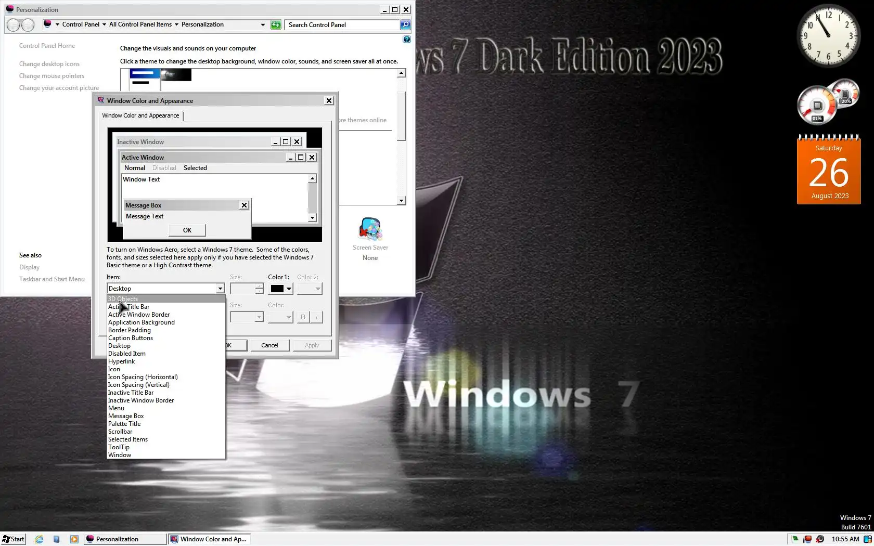The width and height of the screenshot is (874, 546).
Task: Increase item Size with spinner up arrow
Action: click(x=259, y=286)
